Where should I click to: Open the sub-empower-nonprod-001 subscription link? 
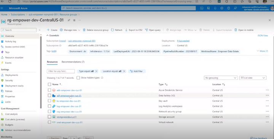(x=82, y=41)
